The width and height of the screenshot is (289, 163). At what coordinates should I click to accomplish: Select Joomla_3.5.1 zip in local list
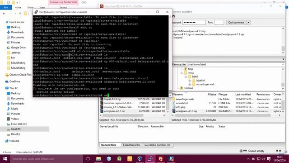point(118,107)
